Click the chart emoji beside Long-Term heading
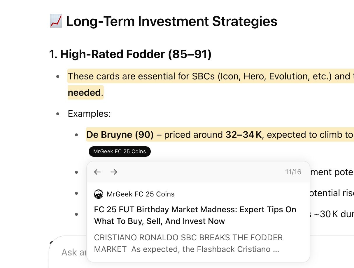The width and height of the screenshot is (354, 268). point(56,21)
